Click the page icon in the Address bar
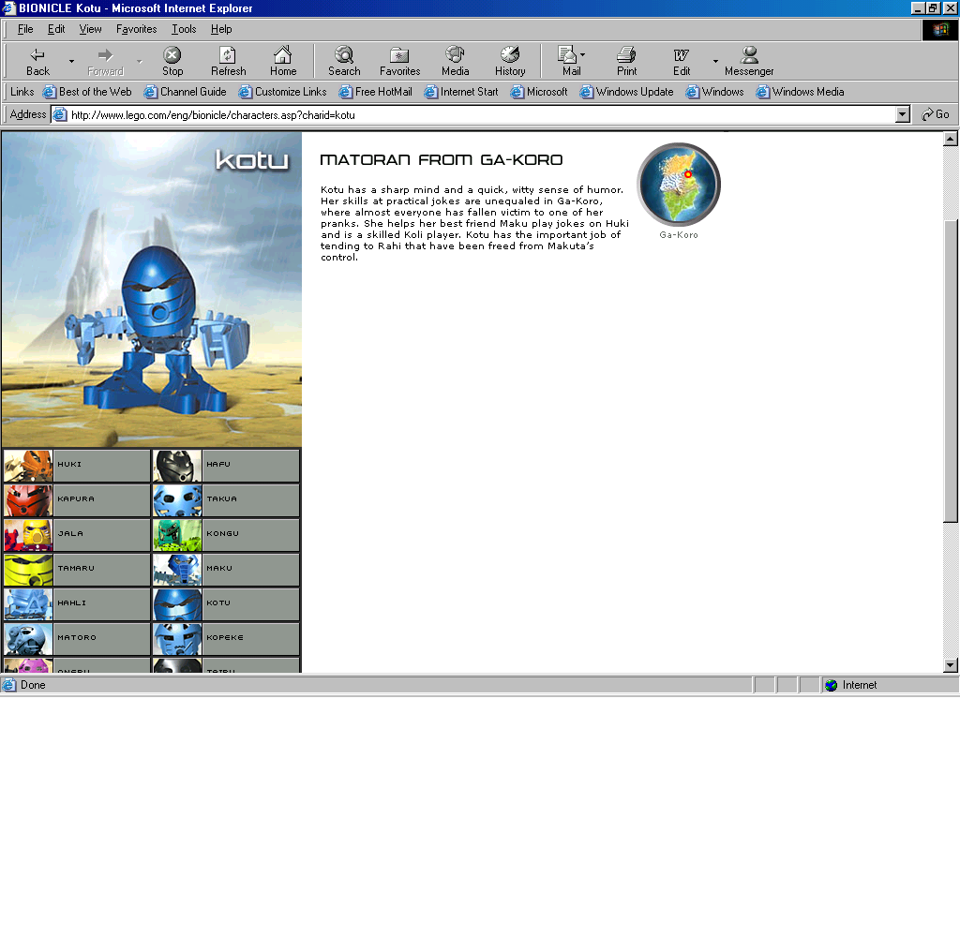960x937 pixels. (x=60, y=114)
